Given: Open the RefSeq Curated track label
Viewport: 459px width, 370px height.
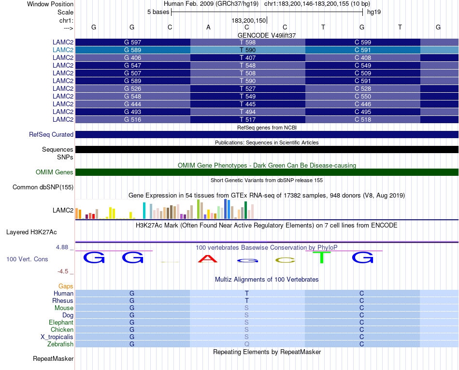Looking at the screenshot, I should click(51, 134).
